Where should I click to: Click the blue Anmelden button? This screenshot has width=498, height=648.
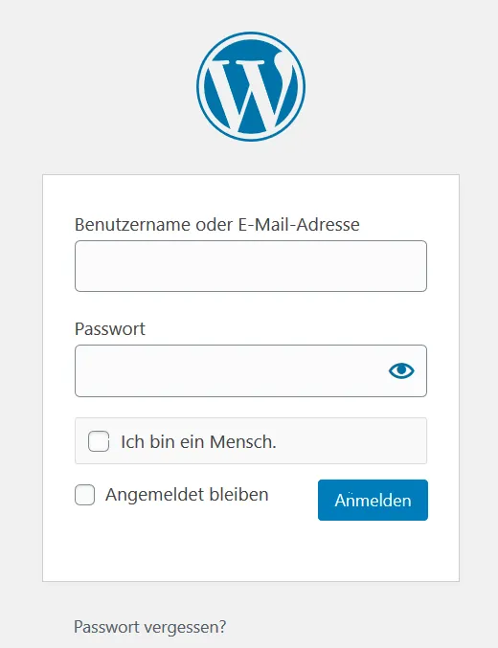[x=373, y=500]
